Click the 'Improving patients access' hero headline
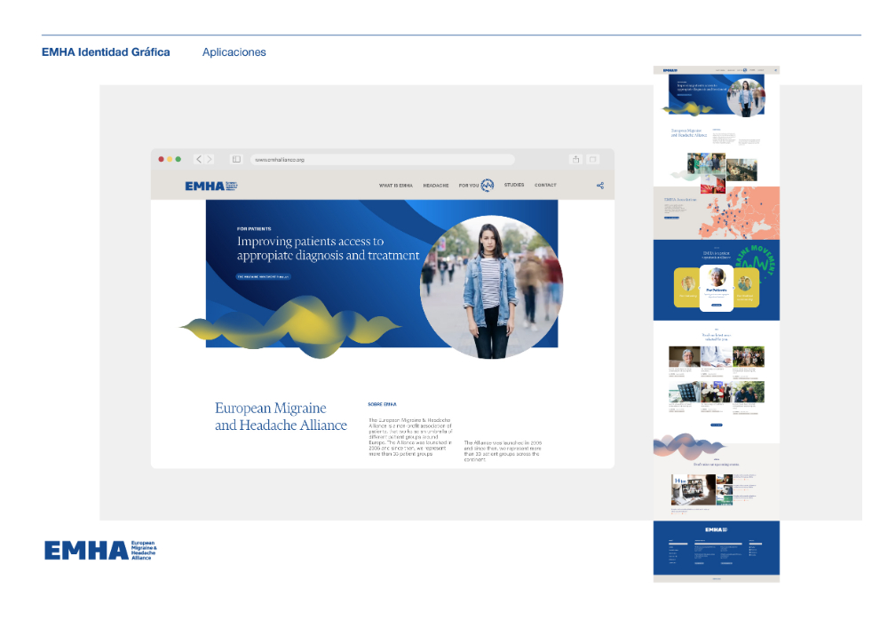 [x=328, y=249]
